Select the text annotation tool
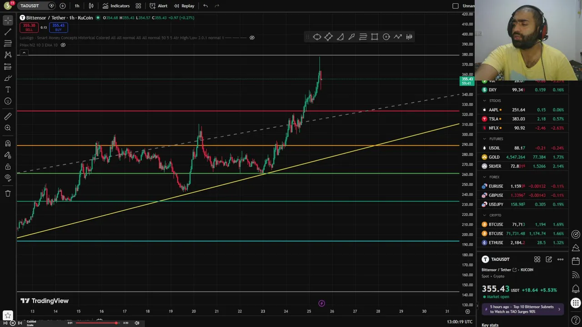Viewport: 582px width, 327px height. click(8, 89)
